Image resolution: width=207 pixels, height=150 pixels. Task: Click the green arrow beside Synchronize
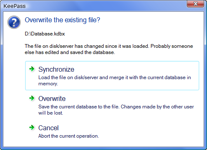(32, 69)
